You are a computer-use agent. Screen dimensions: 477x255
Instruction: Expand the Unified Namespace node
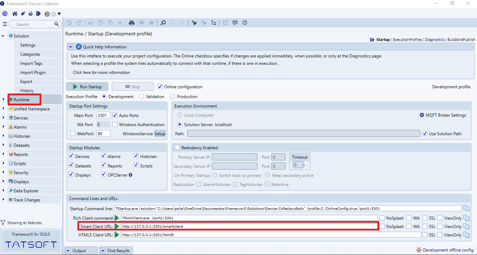(x=3, y=109)
